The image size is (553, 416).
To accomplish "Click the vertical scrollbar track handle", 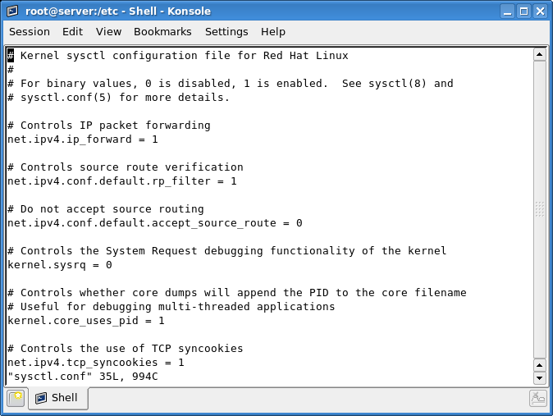I will click(539, 208).
